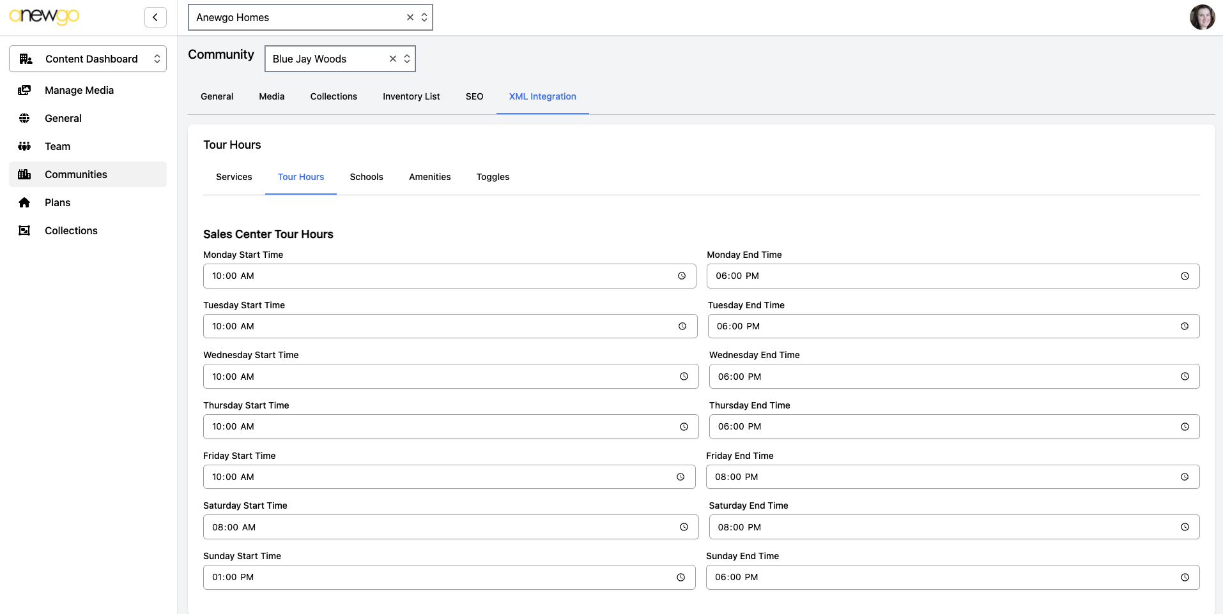Open the Toggles sub-tab

point(493,177)
